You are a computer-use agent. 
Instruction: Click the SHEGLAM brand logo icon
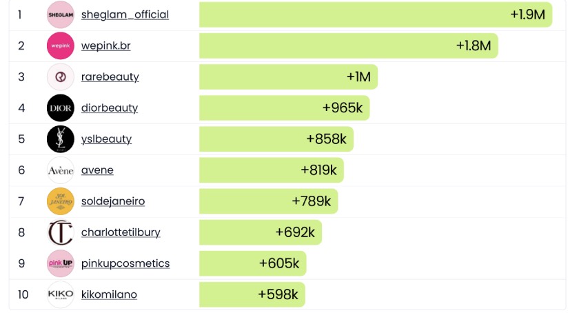[60, 14]
